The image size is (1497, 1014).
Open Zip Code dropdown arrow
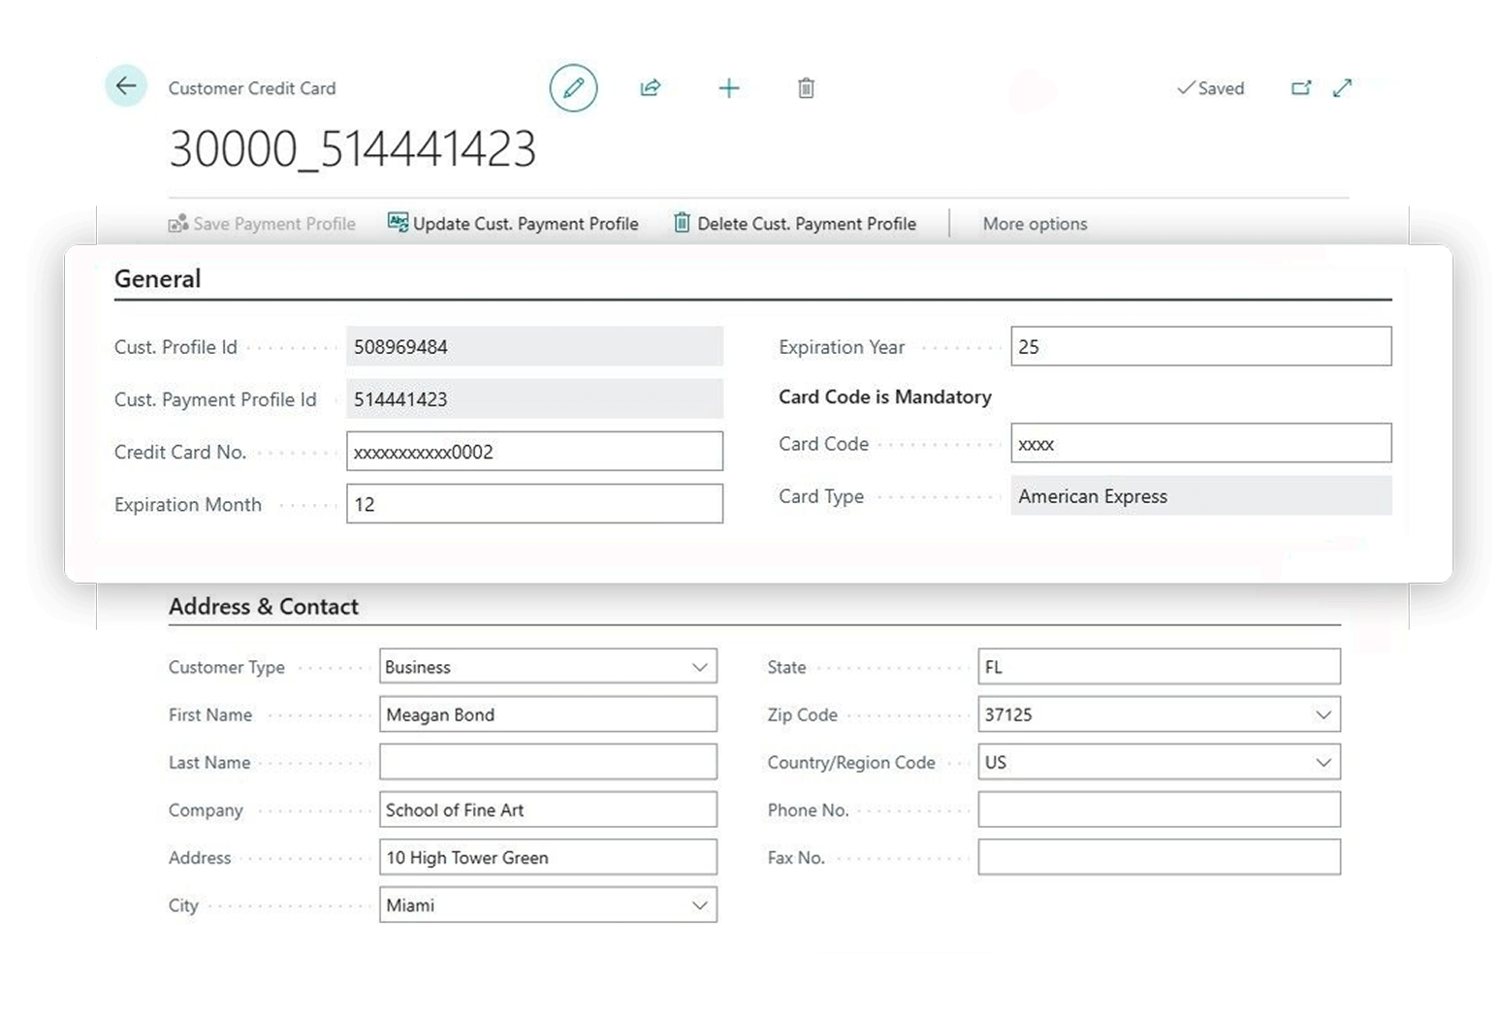coord(1323,715)
